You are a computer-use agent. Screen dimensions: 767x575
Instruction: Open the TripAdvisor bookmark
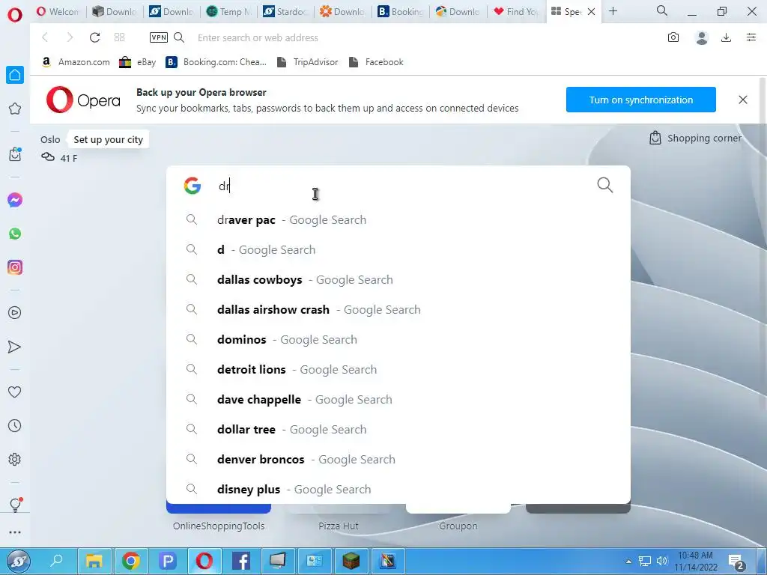[x=307, y=62]
